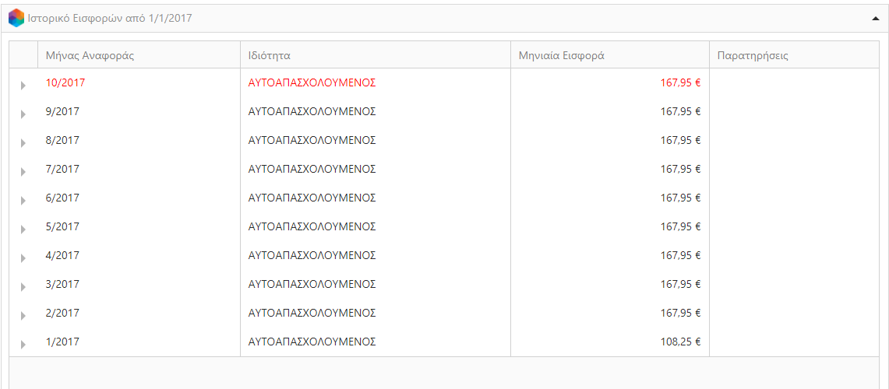Expand the 8/2017 row arrow

click(23, 142)
